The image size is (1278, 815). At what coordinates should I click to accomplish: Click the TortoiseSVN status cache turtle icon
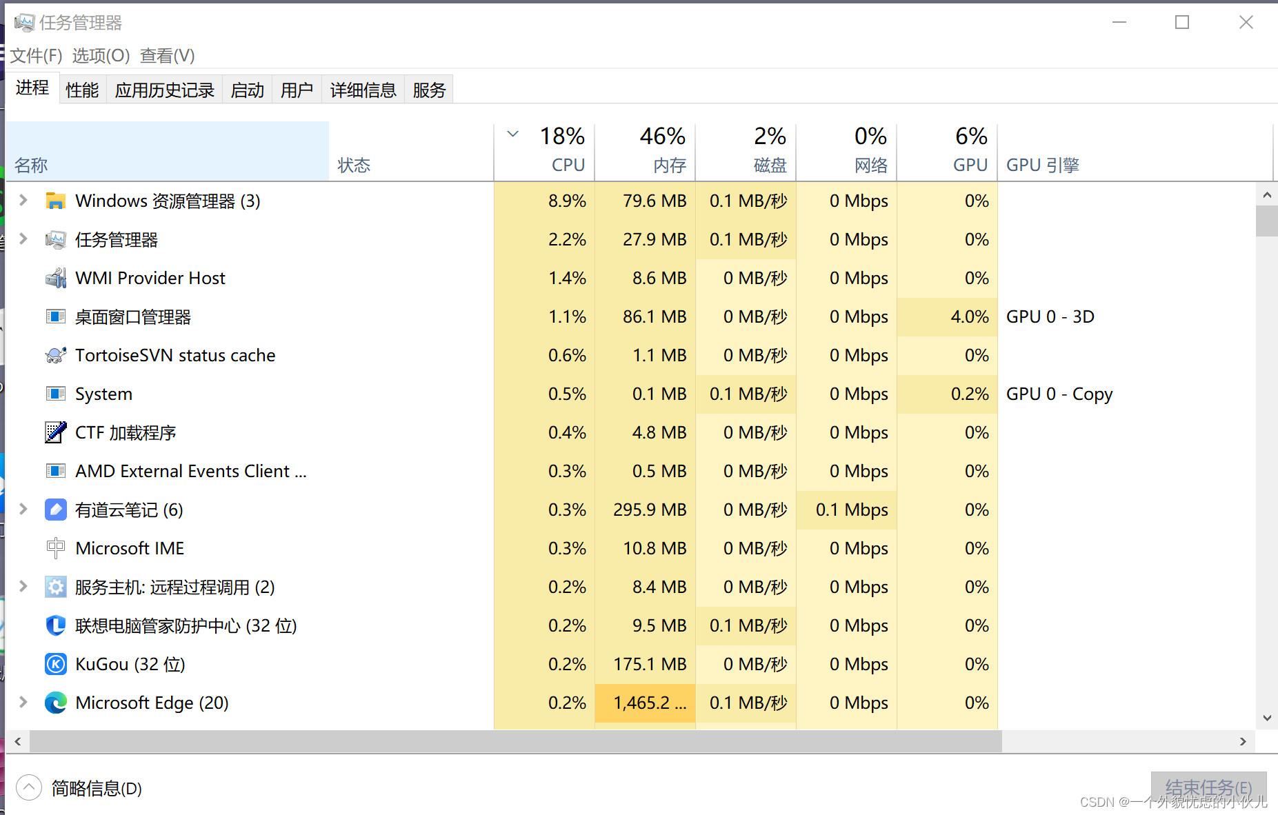(55, 355)
